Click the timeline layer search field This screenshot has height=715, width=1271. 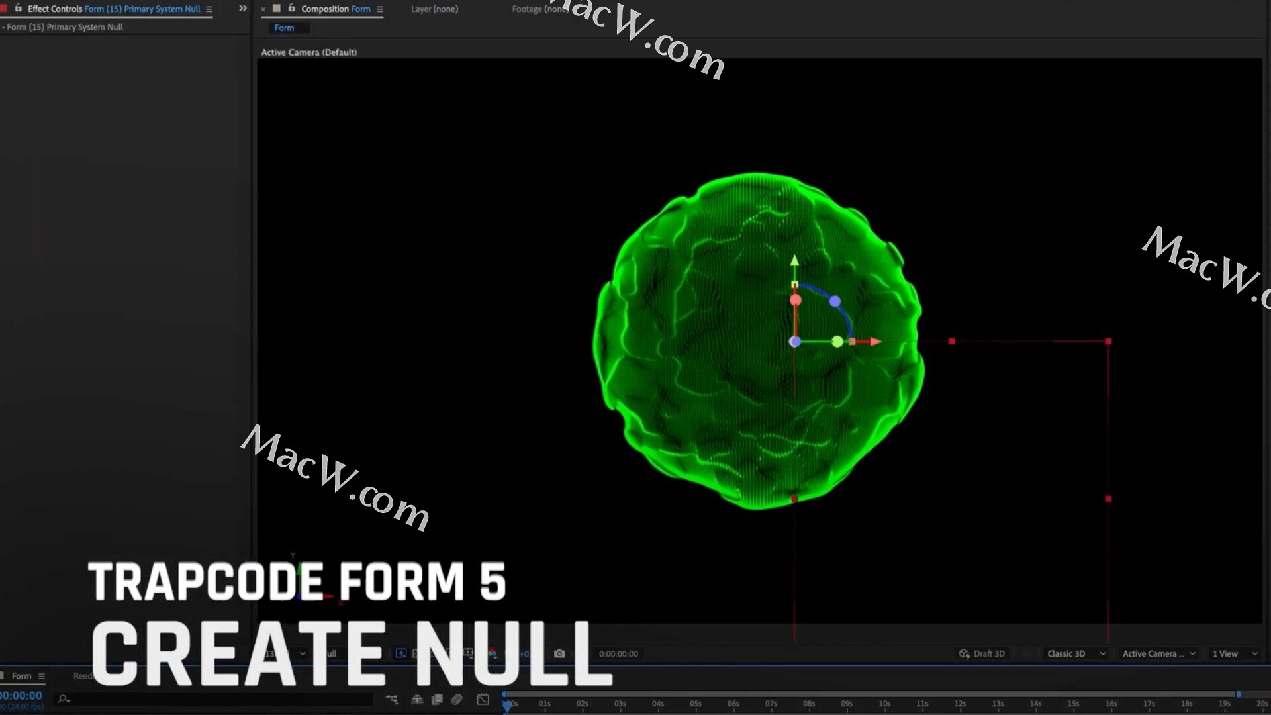[x=215, y=699]
